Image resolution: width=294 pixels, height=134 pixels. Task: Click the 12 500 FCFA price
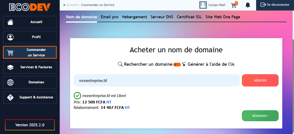point(94,102)
